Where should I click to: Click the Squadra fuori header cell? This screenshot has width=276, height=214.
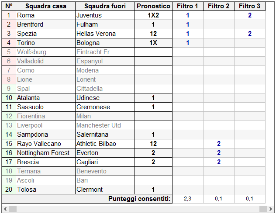105,6
